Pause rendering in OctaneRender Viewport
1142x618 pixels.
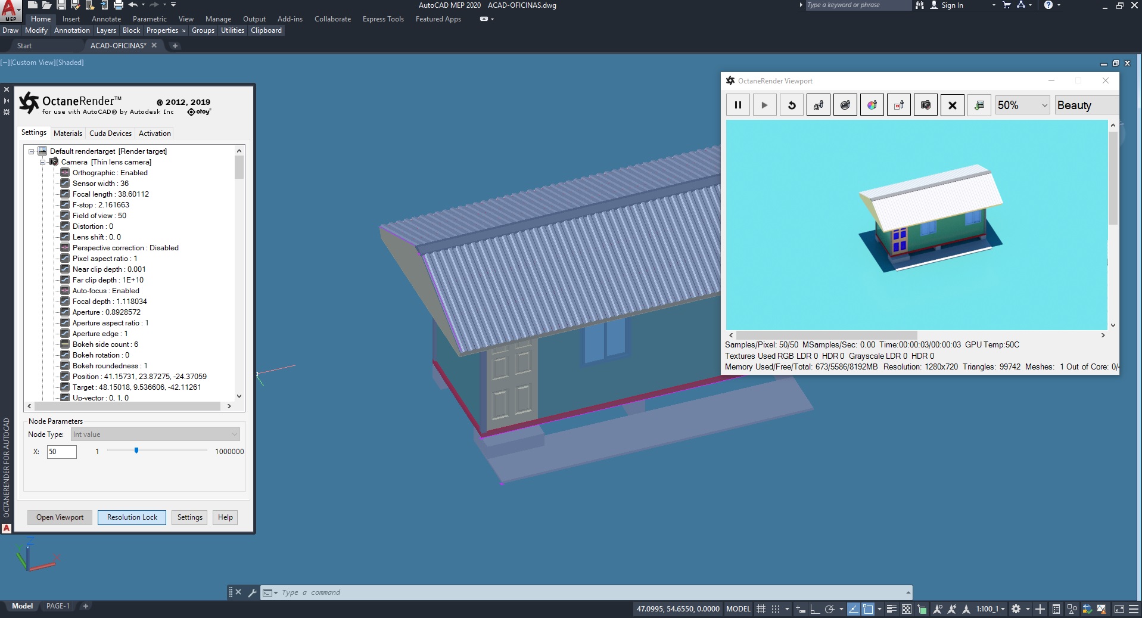[x=738, y=105]
